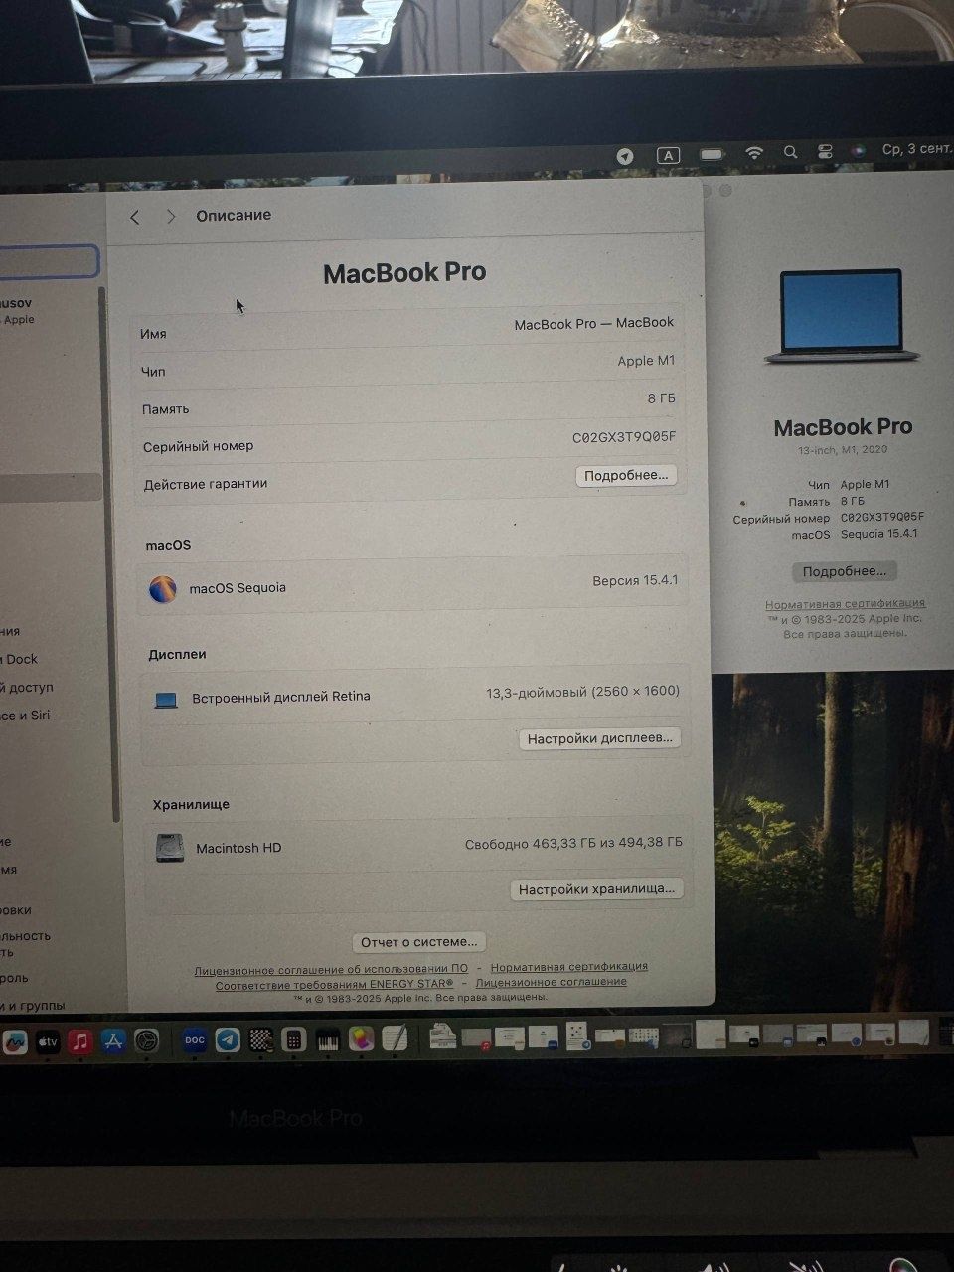Open the Siri sidebar item
The height and width of the screenshot is (1272, 954).
(x=25, y=715)
